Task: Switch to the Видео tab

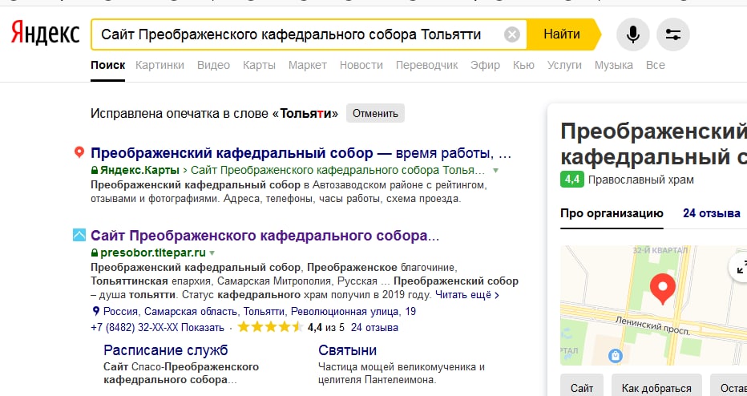Action: tap(213, 65)
